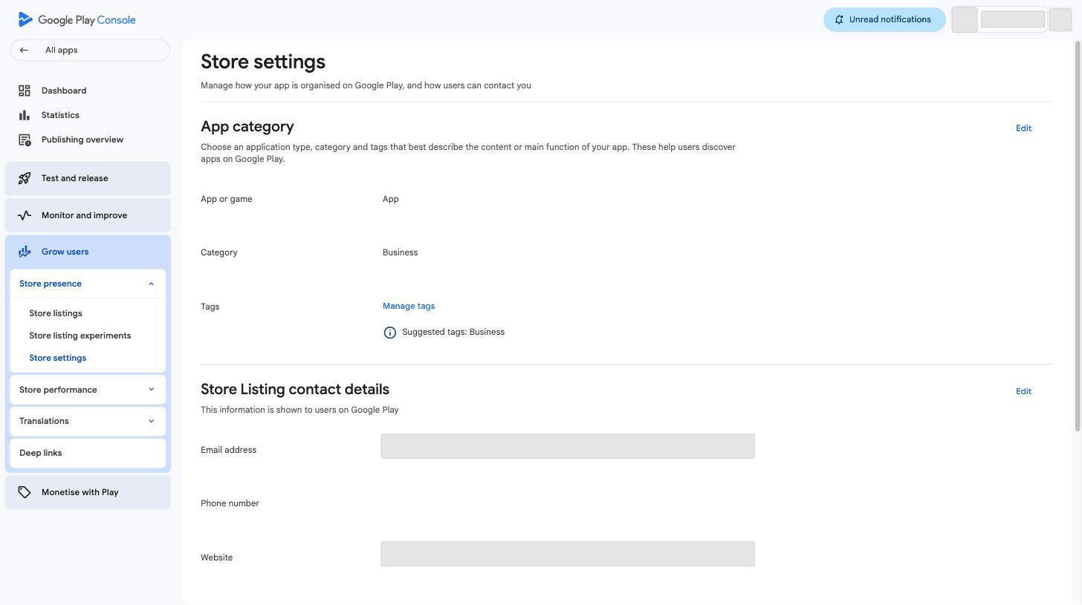Open Store listings in sidebar
Viewport: 1082px width, 605px height.
click(56, 313)
